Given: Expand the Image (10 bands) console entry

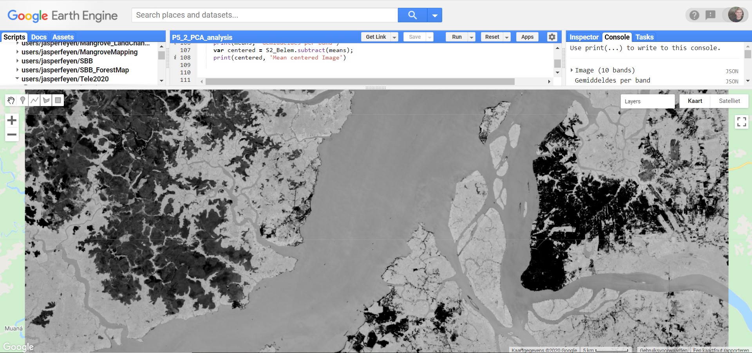Looking at the screenshot, I should pos(572,70).
